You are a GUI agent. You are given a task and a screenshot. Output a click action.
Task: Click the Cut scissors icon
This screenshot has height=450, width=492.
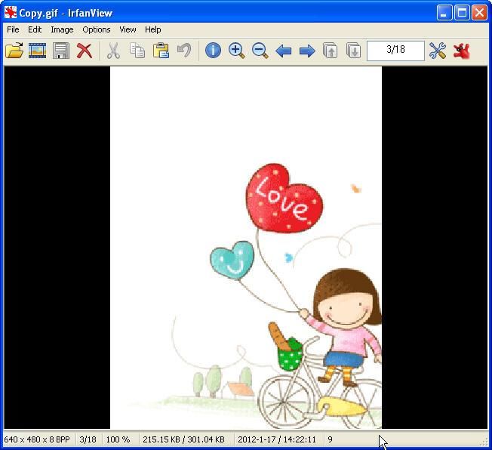[113, 51]
